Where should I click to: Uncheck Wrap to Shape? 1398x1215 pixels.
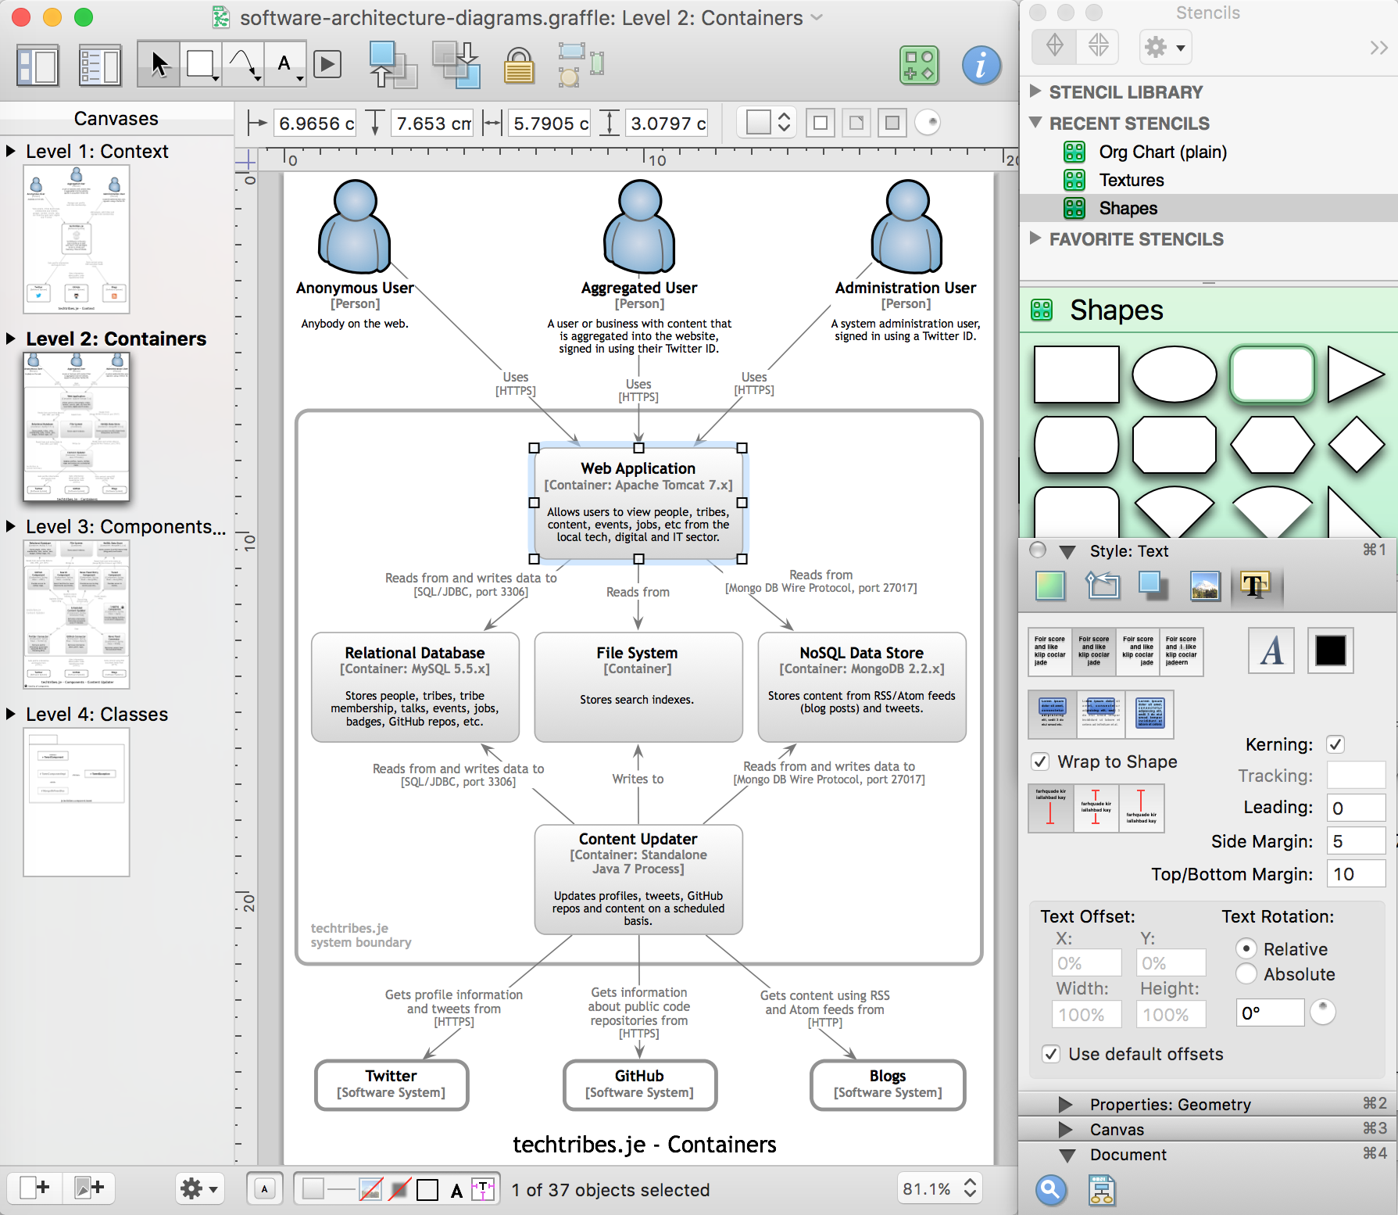(1040, 762)
